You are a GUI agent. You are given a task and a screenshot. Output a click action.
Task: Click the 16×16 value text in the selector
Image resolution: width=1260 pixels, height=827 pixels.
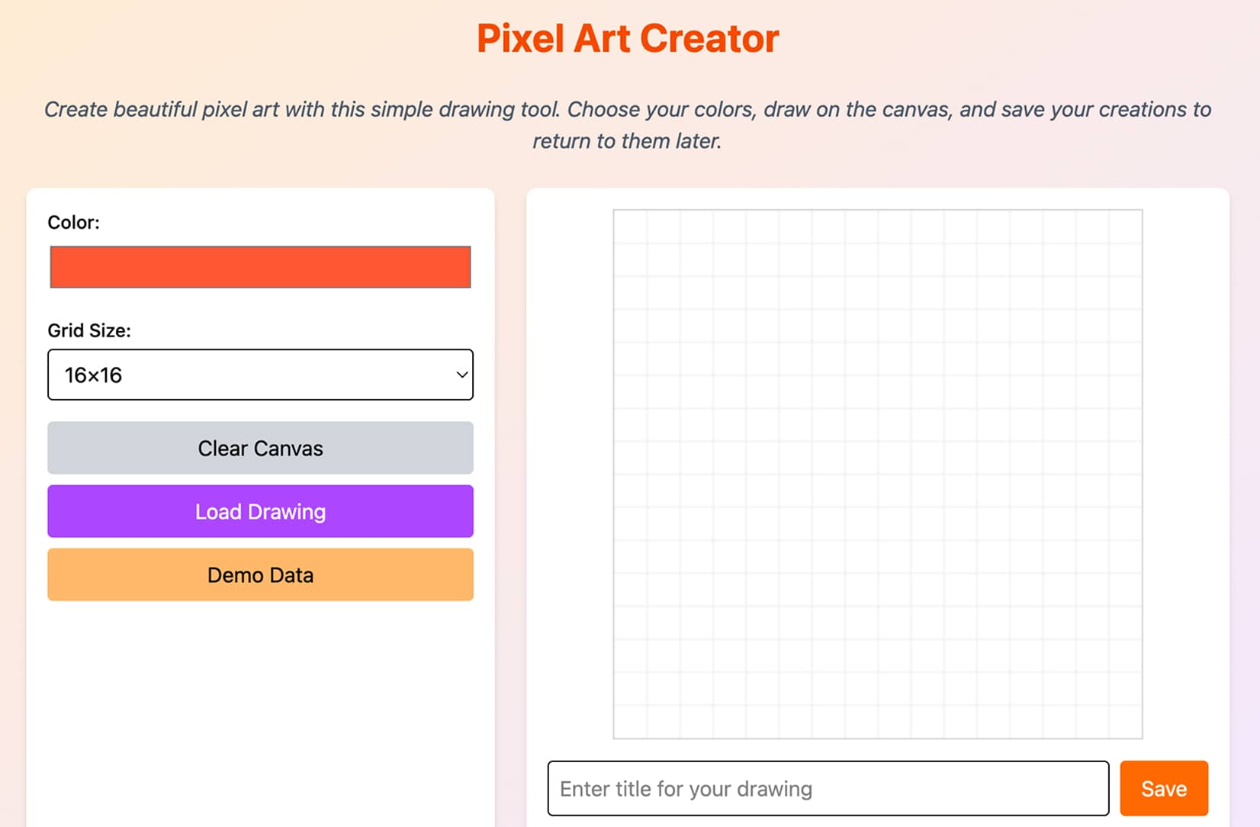93,375
